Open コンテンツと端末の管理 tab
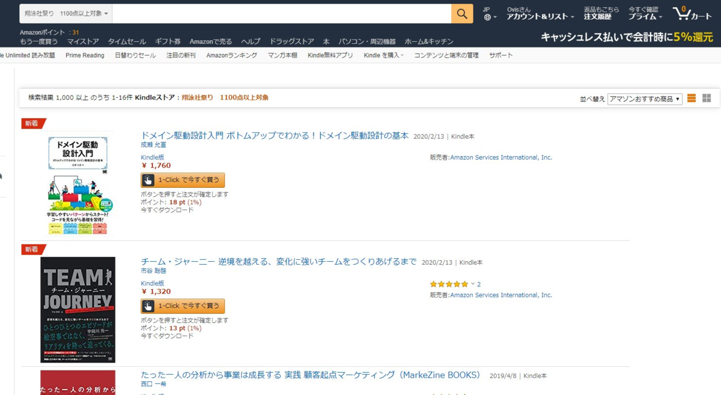Viewport: 721px width, 395px height. pos(446,55)
